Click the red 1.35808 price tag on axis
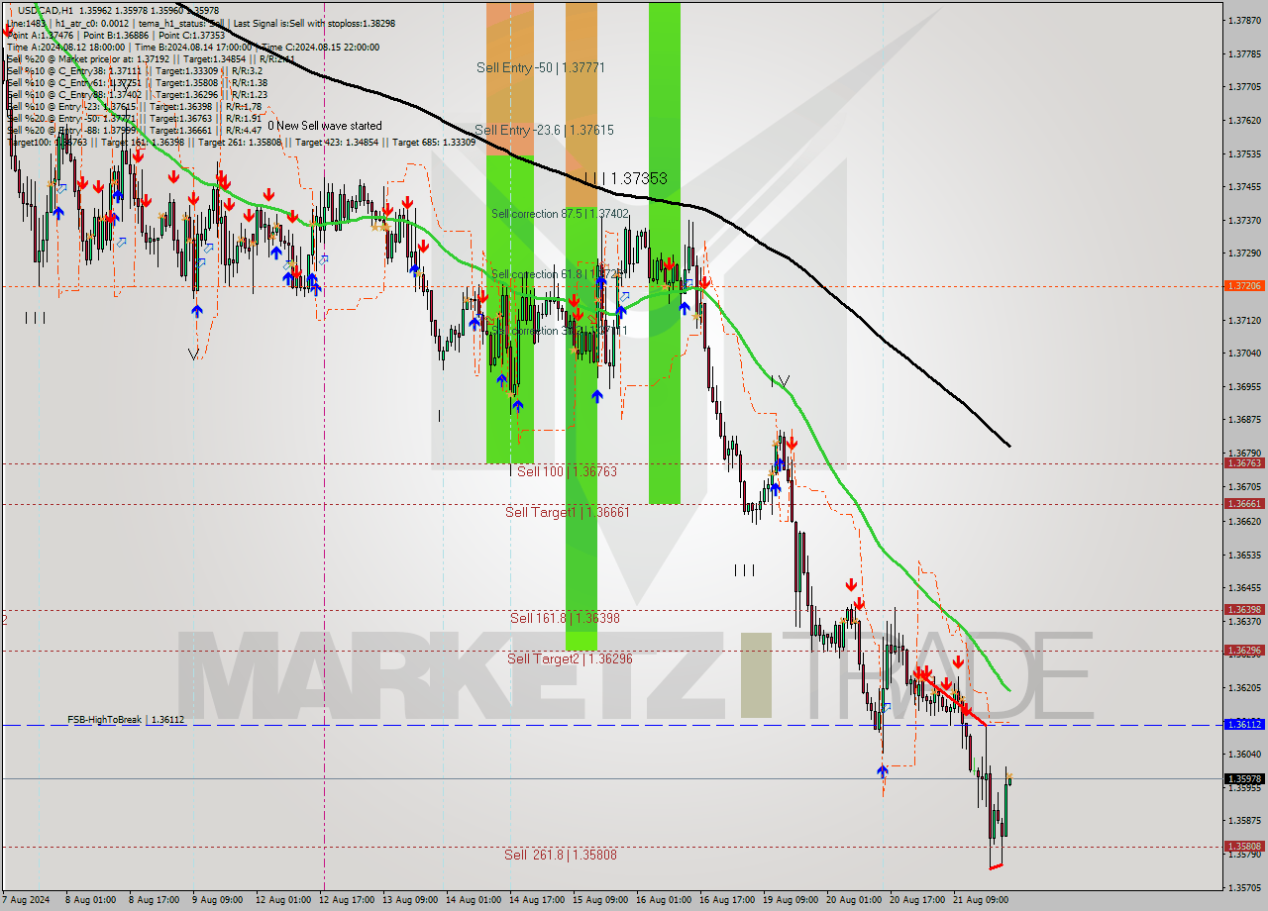 pos(1244,847)
